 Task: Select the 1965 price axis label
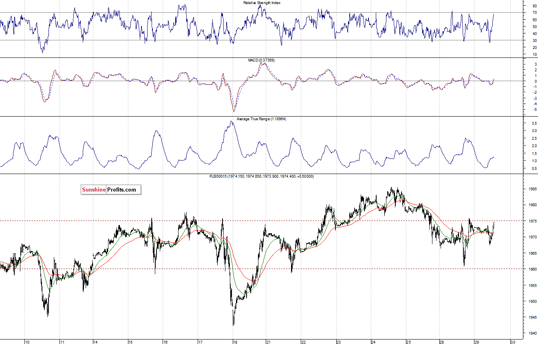pos(532,254)
